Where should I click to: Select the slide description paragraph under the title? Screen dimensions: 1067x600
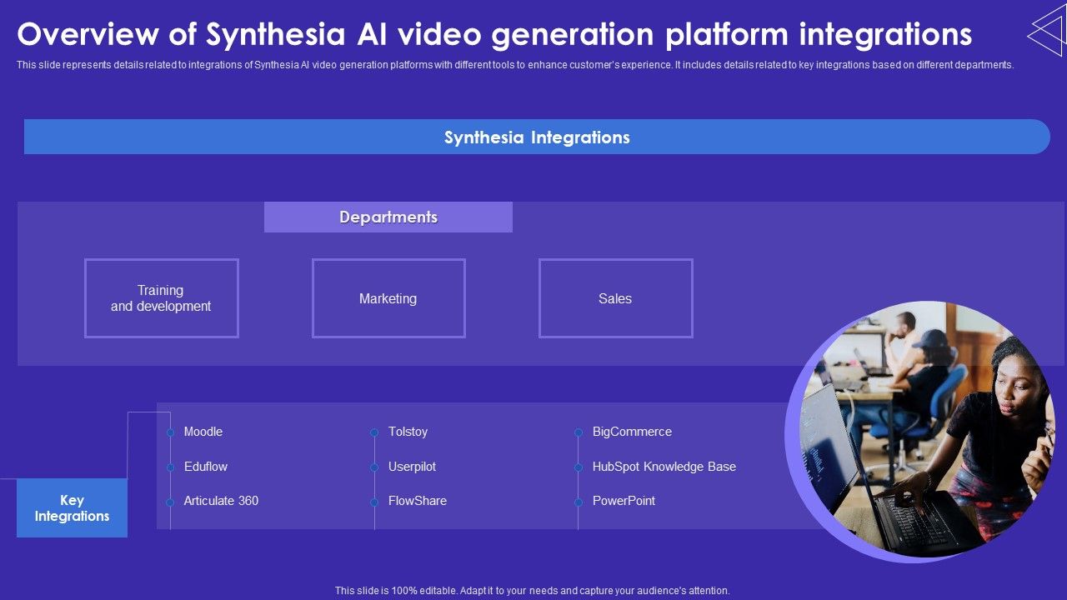click(515, 65)
